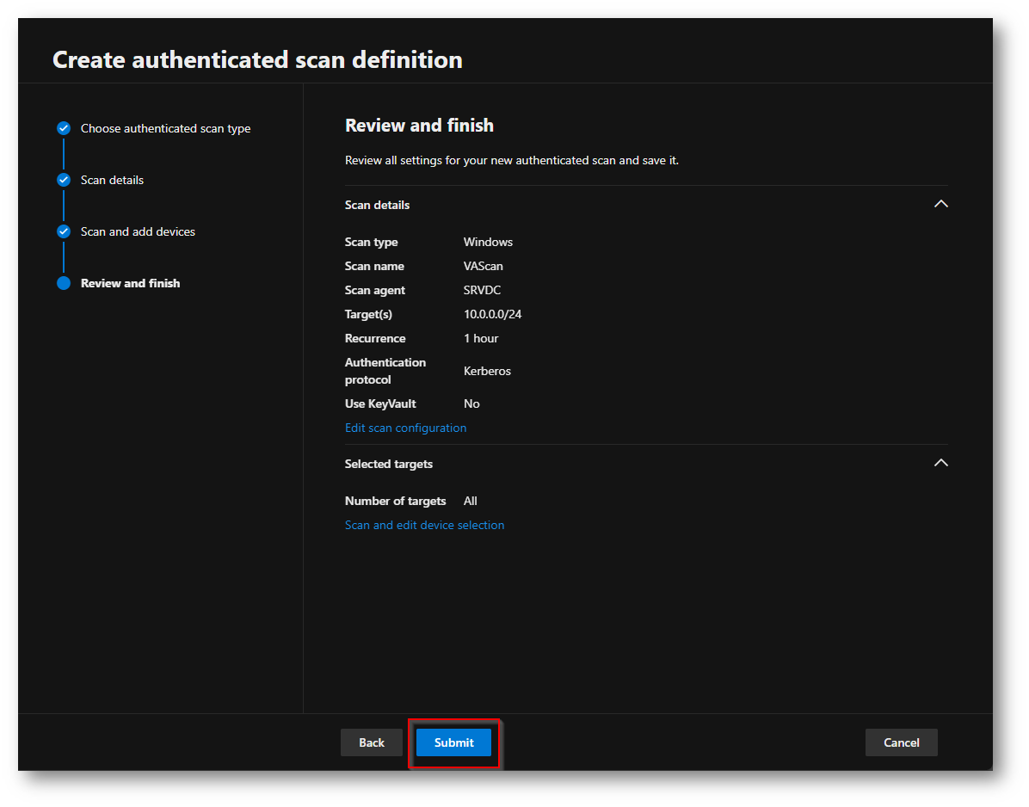Click the 'Number of targets' field label
Image resolution: width=1029 pixels, height=807 pixels.
tap(396, 502)
